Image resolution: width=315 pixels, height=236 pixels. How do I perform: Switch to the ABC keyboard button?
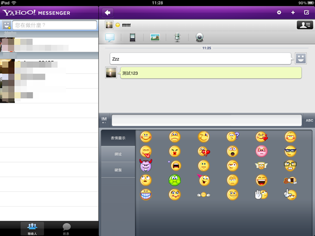(309, 121)
